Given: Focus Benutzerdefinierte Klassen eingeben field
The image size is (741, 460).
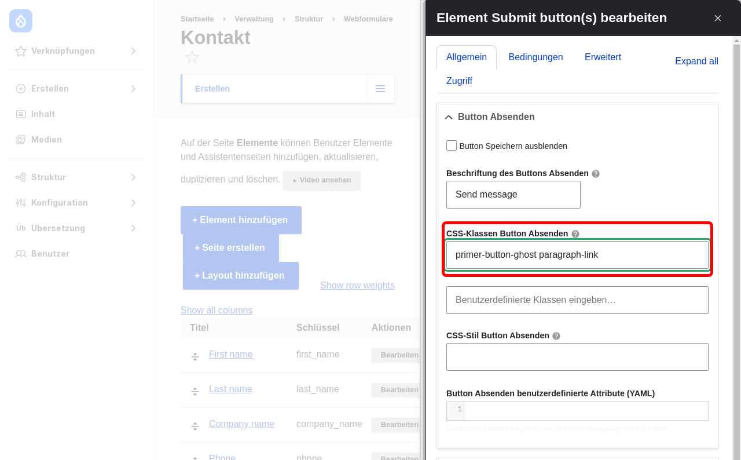Looking at the screenshot, I should coord(577,300).
